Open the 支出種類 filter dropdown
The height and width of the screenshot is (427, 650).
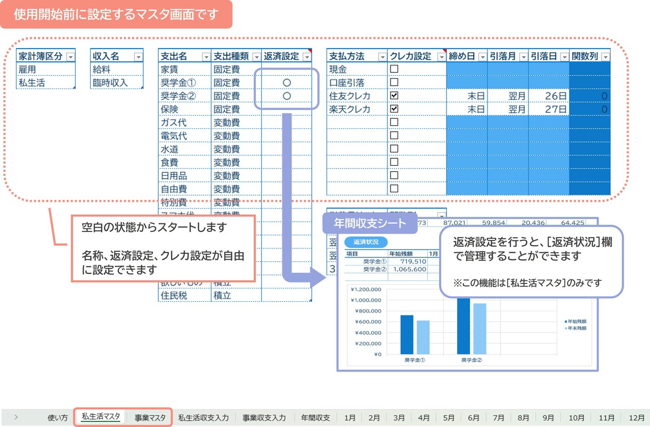click(x=256, y=57)
